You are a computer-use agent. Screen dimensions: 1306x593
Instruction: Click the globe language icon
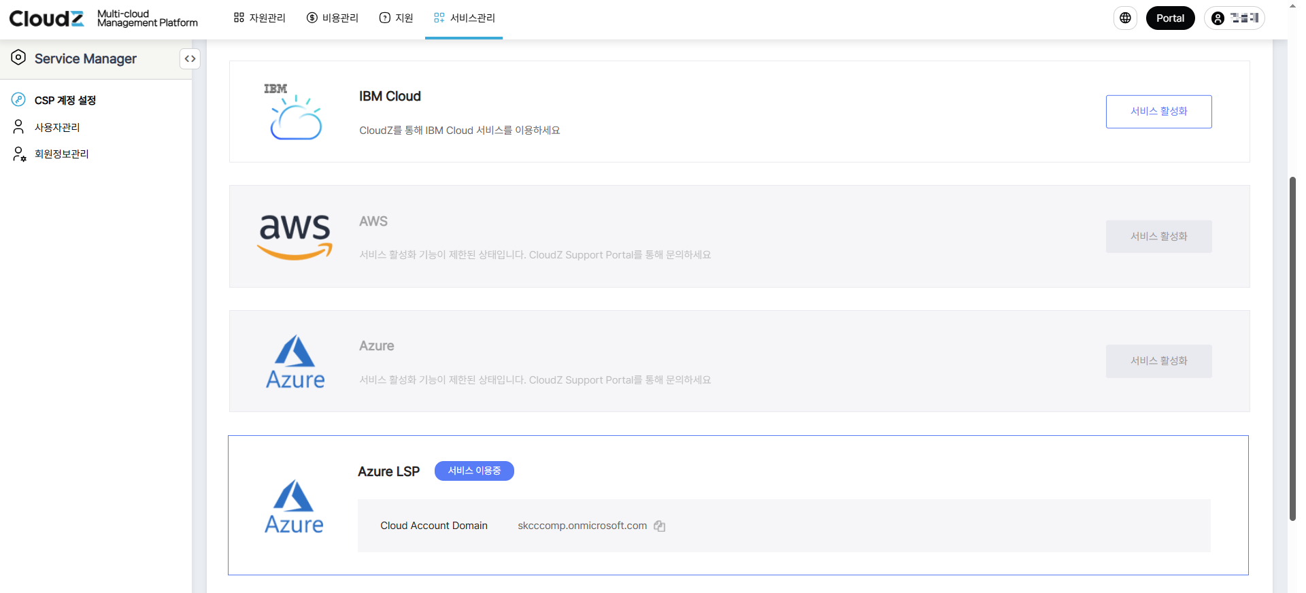click(x=1125, y=18)
